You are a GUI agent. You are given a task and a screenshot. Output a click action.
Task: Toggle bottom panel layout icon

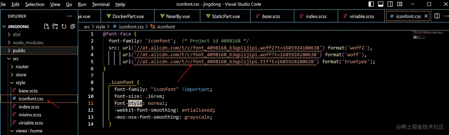tap(381, 4)
